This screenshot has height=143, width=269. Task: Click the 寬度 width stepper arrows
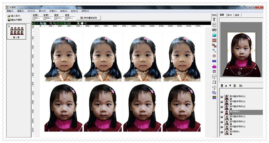[56, 18]
